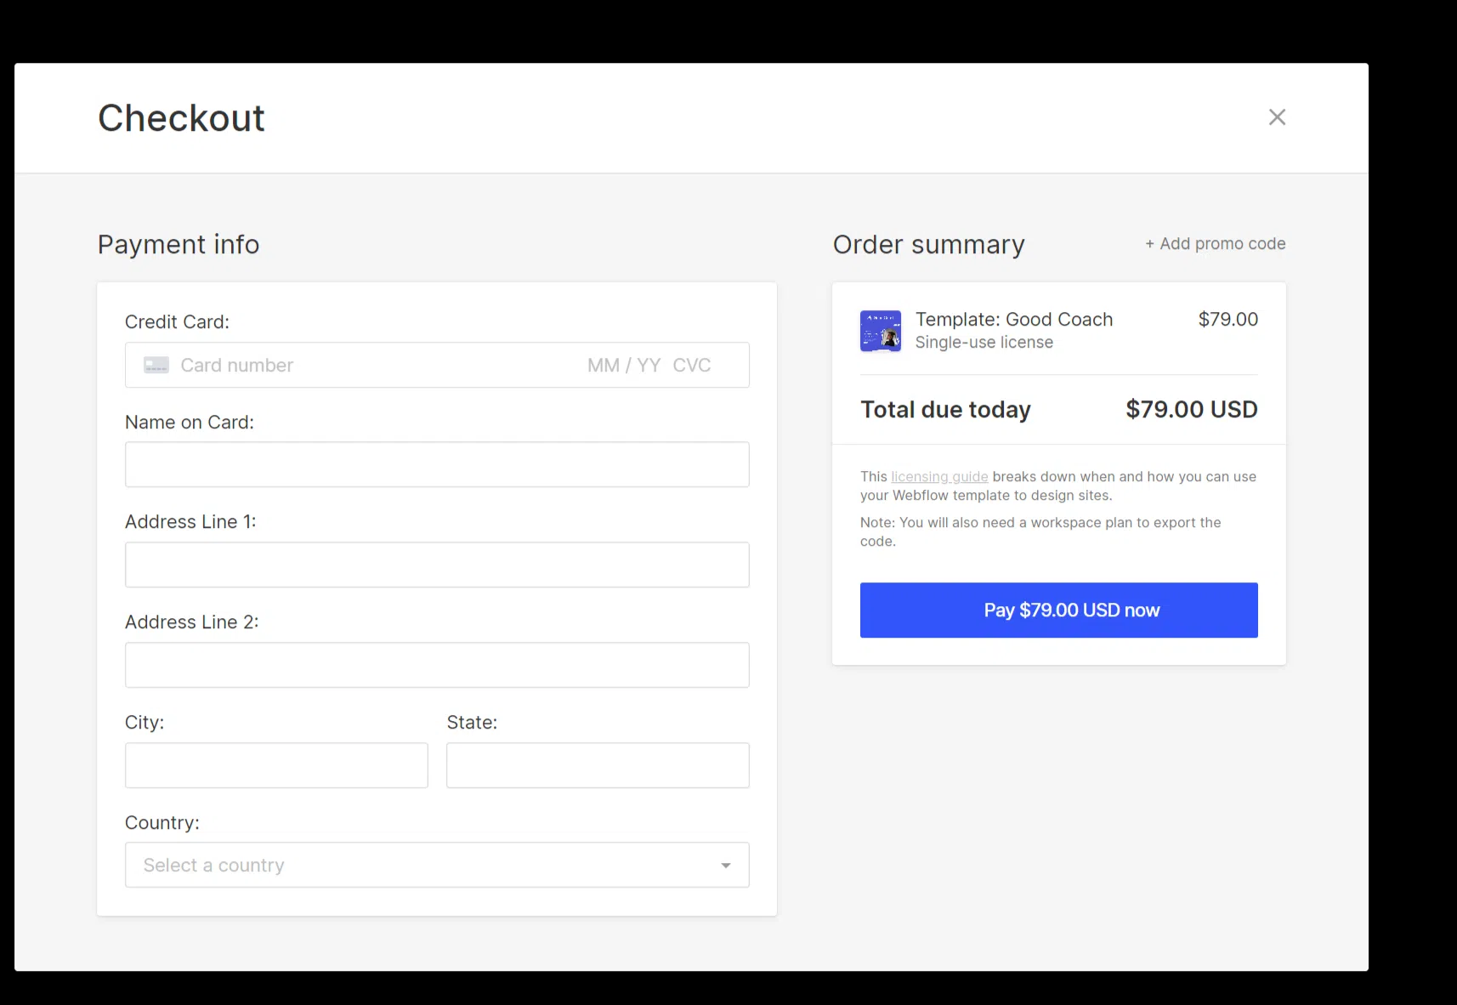Open the licensing guide link

(939, 477)
